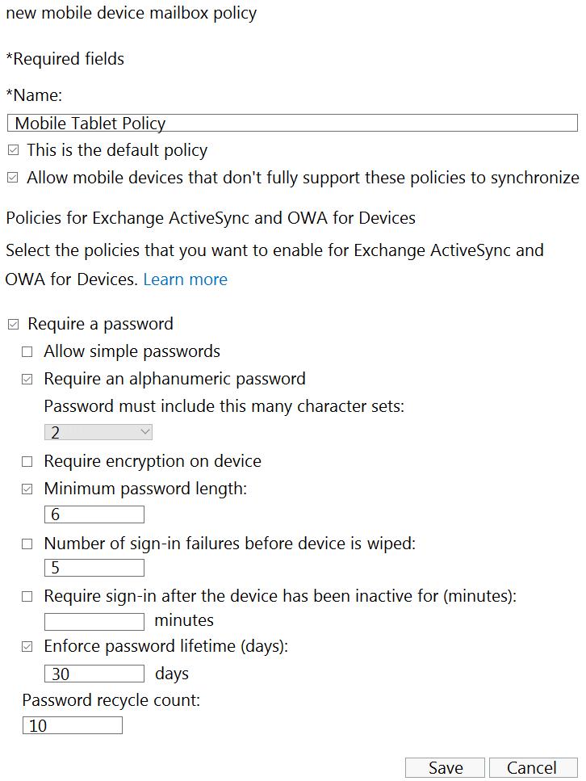Uncheck Require an alphanumeric password
The image size is (586, 781).
(27, 380)
